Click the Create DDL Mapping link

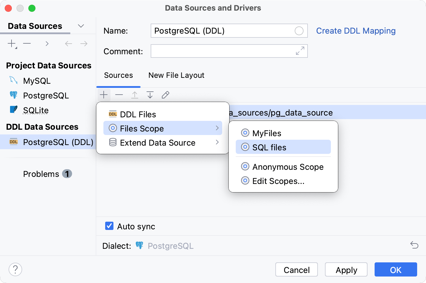click(x=356, y=31)
